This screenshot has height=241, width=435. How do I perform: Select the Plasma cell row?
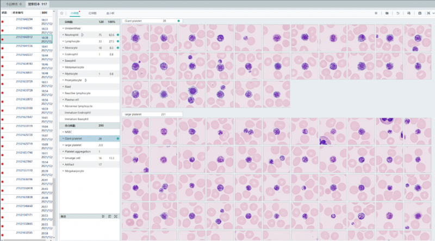(89, 99)
